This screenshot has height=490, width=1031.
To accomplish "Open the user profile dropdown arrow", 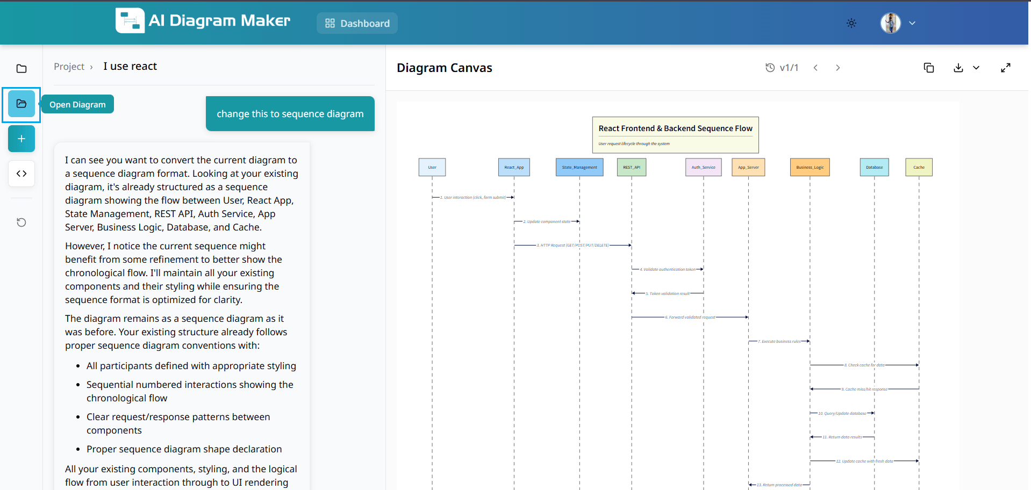I will tap(912, 23).
